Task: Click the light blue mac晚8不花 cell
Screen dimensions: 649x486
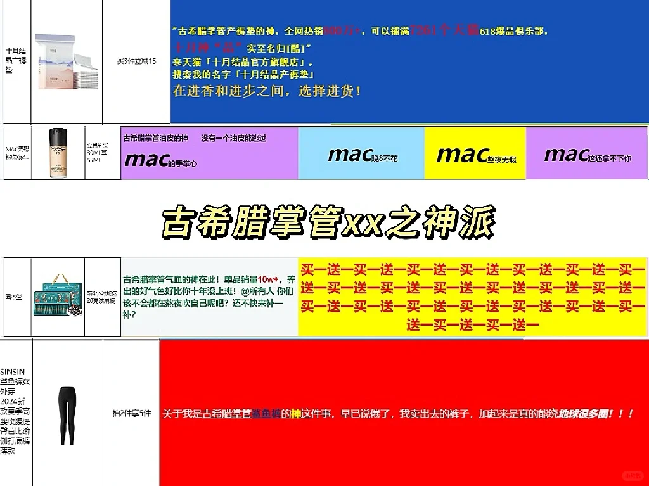Action: [x=361, y=153]
